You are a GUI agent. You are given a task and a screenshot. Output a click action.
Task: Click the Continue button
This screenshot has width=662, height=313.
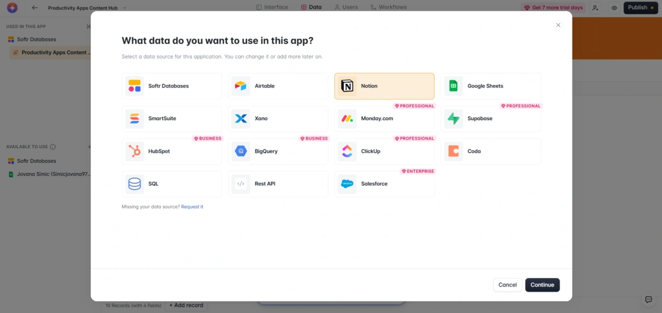pyautogui.click(x=543, y=284)
